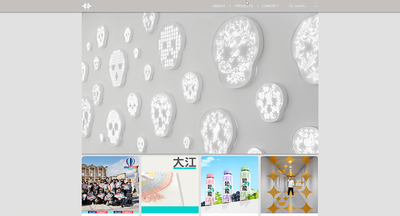Click the site logo in header
The width and height of the screenshot is (400, 216).
point(87,6)
